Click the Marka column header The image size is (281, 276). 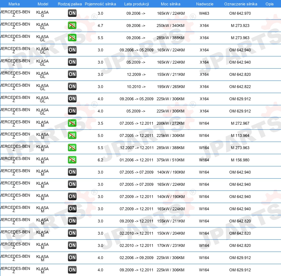coord(14,4)
